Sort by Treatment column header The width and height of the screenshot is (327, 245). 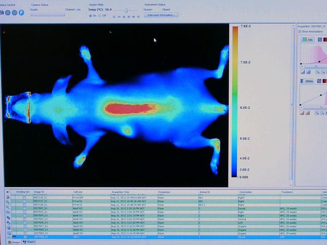click(x=287, y=192)
